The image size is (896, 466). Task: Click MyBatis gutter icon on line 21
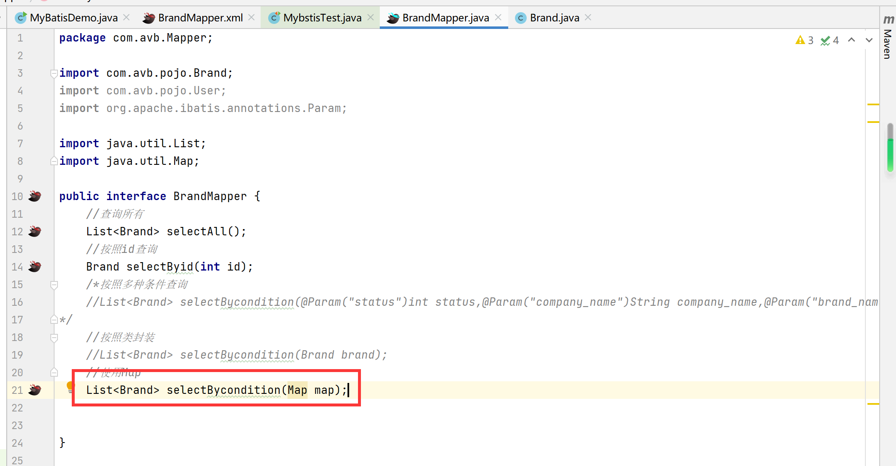tap(35, 390)
